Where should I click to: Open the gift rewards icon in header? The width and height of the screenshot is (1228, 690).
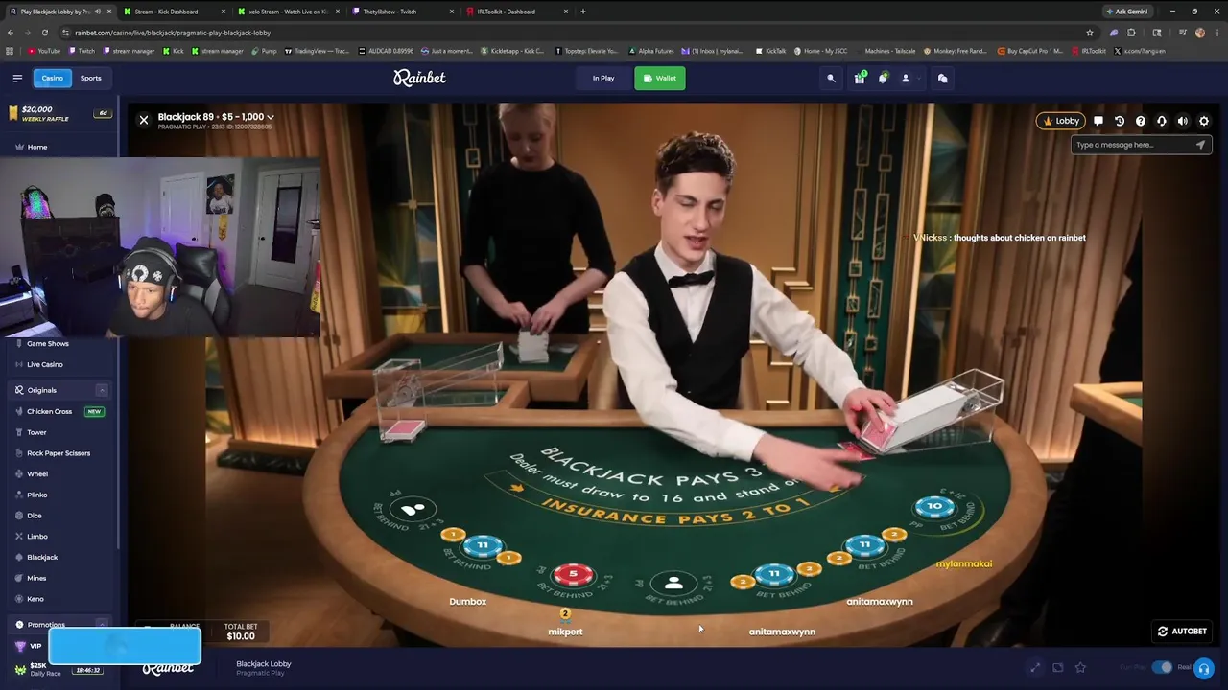[x=860, y=79]
